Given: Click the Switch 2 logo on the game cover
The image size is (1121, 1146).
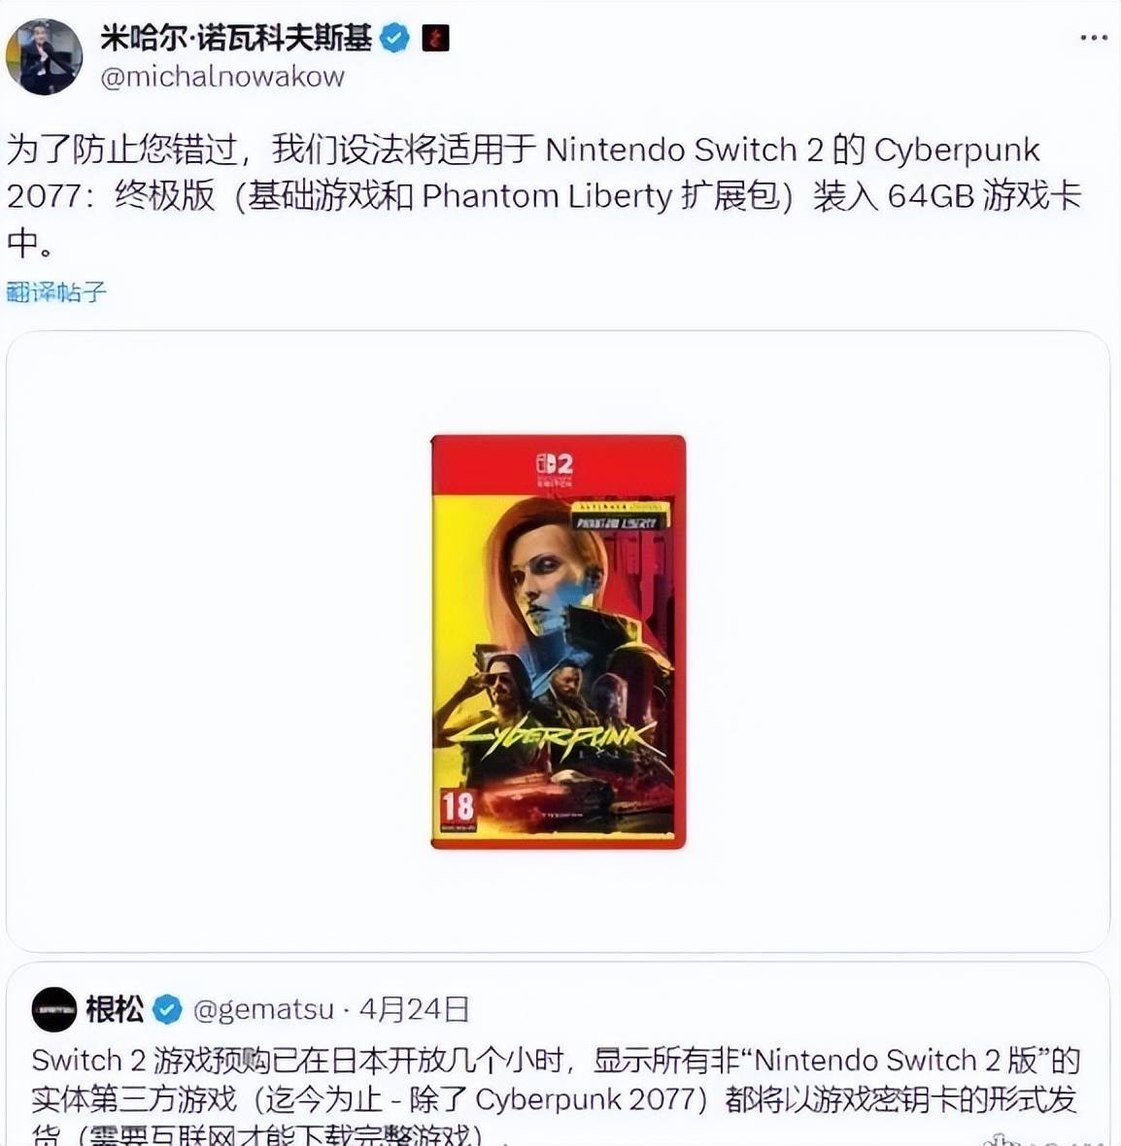Looking at the screenshot, I should (556, 464).
